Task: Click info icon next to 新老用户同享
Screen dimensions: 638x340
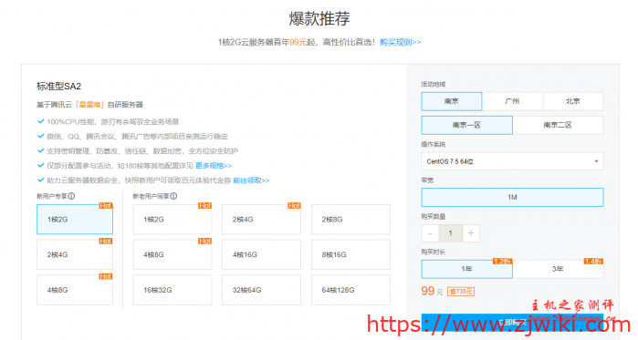Action: tap(173, 196)
